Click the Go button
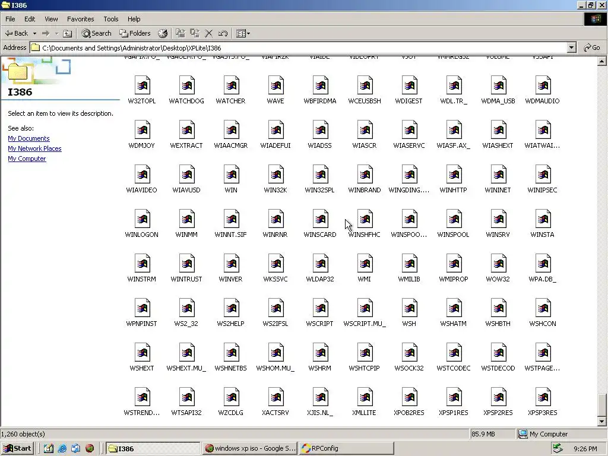This screenshot has height=456, width=608. (x=592, y=47)
